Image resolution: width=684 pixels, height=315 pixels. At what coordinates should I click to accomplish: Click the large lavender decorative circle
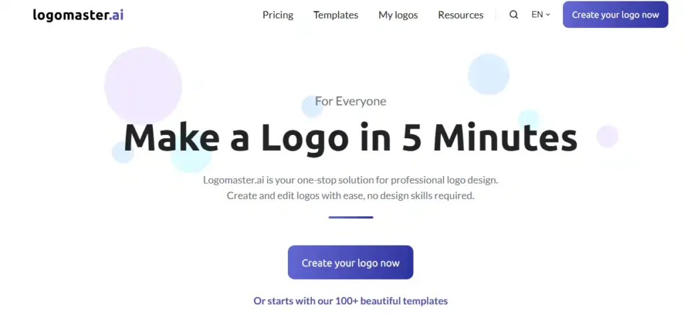(143, 85)
